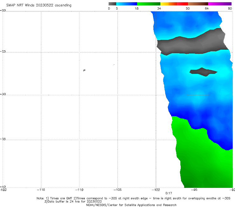Click the note '3)Data buffer is 24 hrs for 20230522'
Viewport: 235px width, 207px height.
coord(73,202)
